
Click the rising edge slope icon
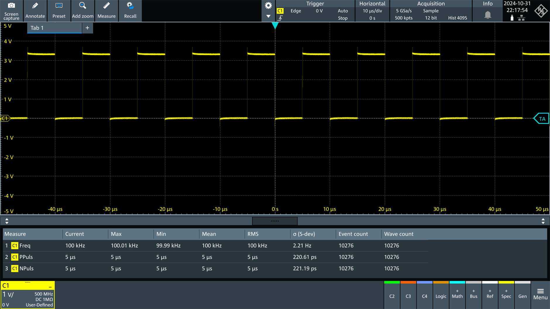click(x=280, y=18)
